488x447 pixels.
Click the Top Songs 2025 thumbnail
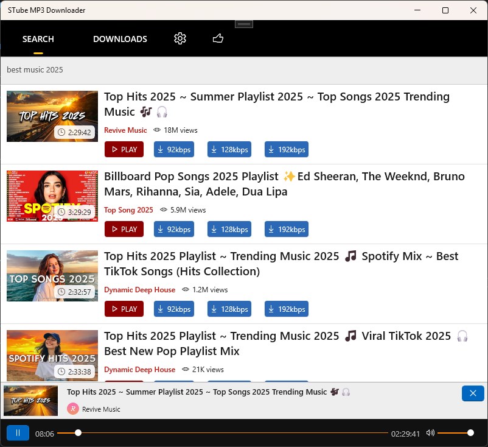(52, 275)
